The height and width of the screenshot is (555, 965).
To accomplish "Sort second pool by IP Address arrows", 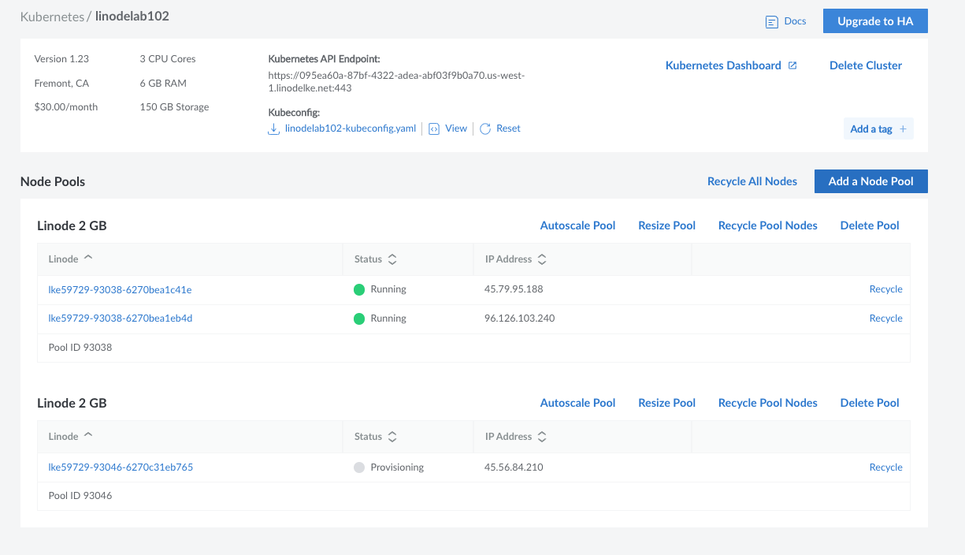I will (542, 437).
